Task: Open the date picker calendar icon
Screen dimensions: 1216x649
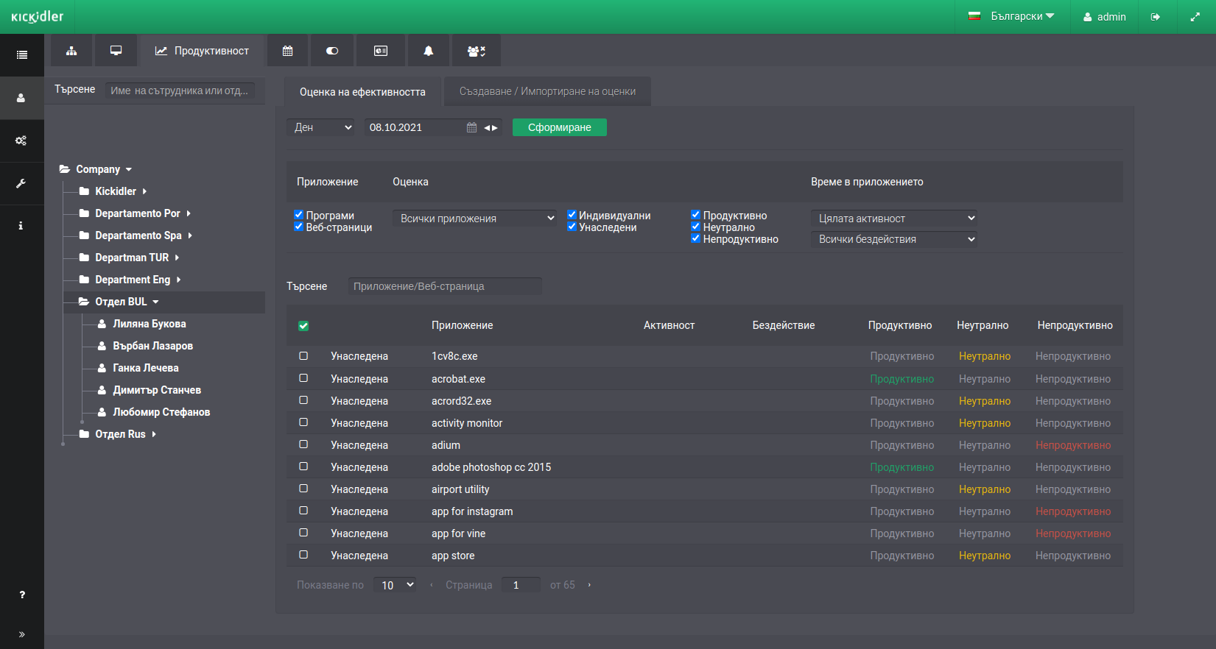Action: pos(471,127)
